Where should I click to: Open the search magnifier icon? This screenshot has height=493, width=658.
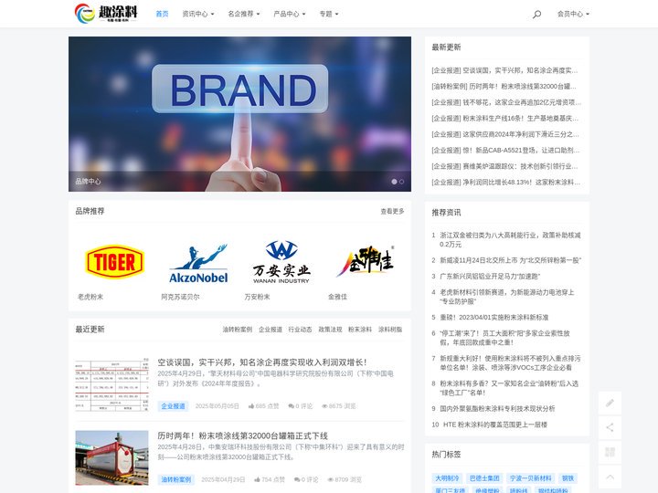coord(536,15)
